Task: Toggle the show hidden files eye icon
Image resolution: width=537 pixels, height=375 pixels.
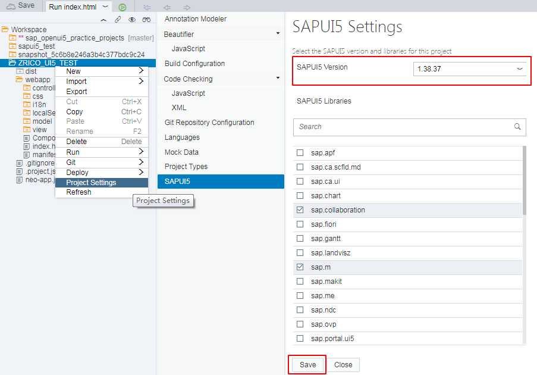Action: [x=132, y=20]
